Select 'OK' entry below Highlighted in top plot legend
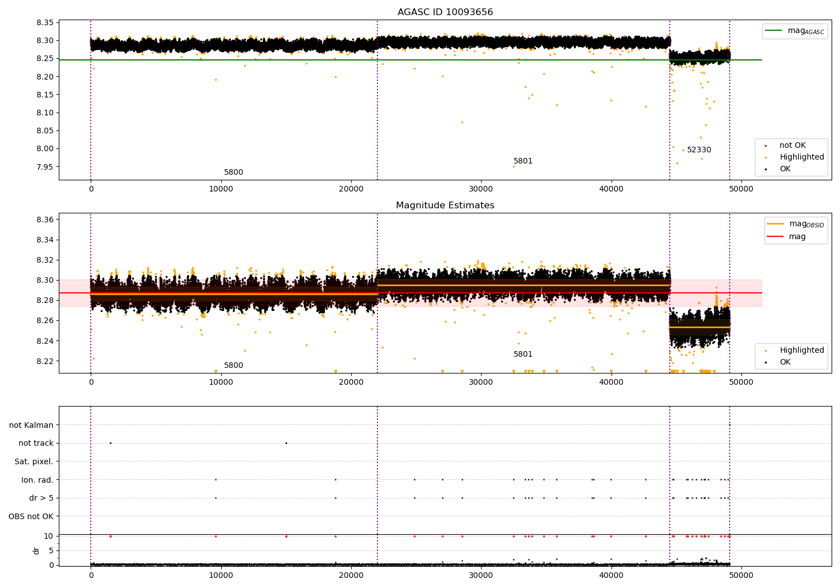This screenshot has width=840, height=588. pos(785,169)
